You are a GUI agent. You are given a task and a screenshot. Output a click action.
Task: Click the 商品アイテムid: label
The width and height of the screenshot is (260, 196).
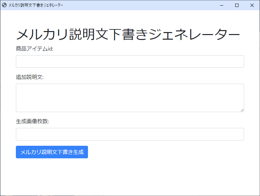tap(34, 49)
